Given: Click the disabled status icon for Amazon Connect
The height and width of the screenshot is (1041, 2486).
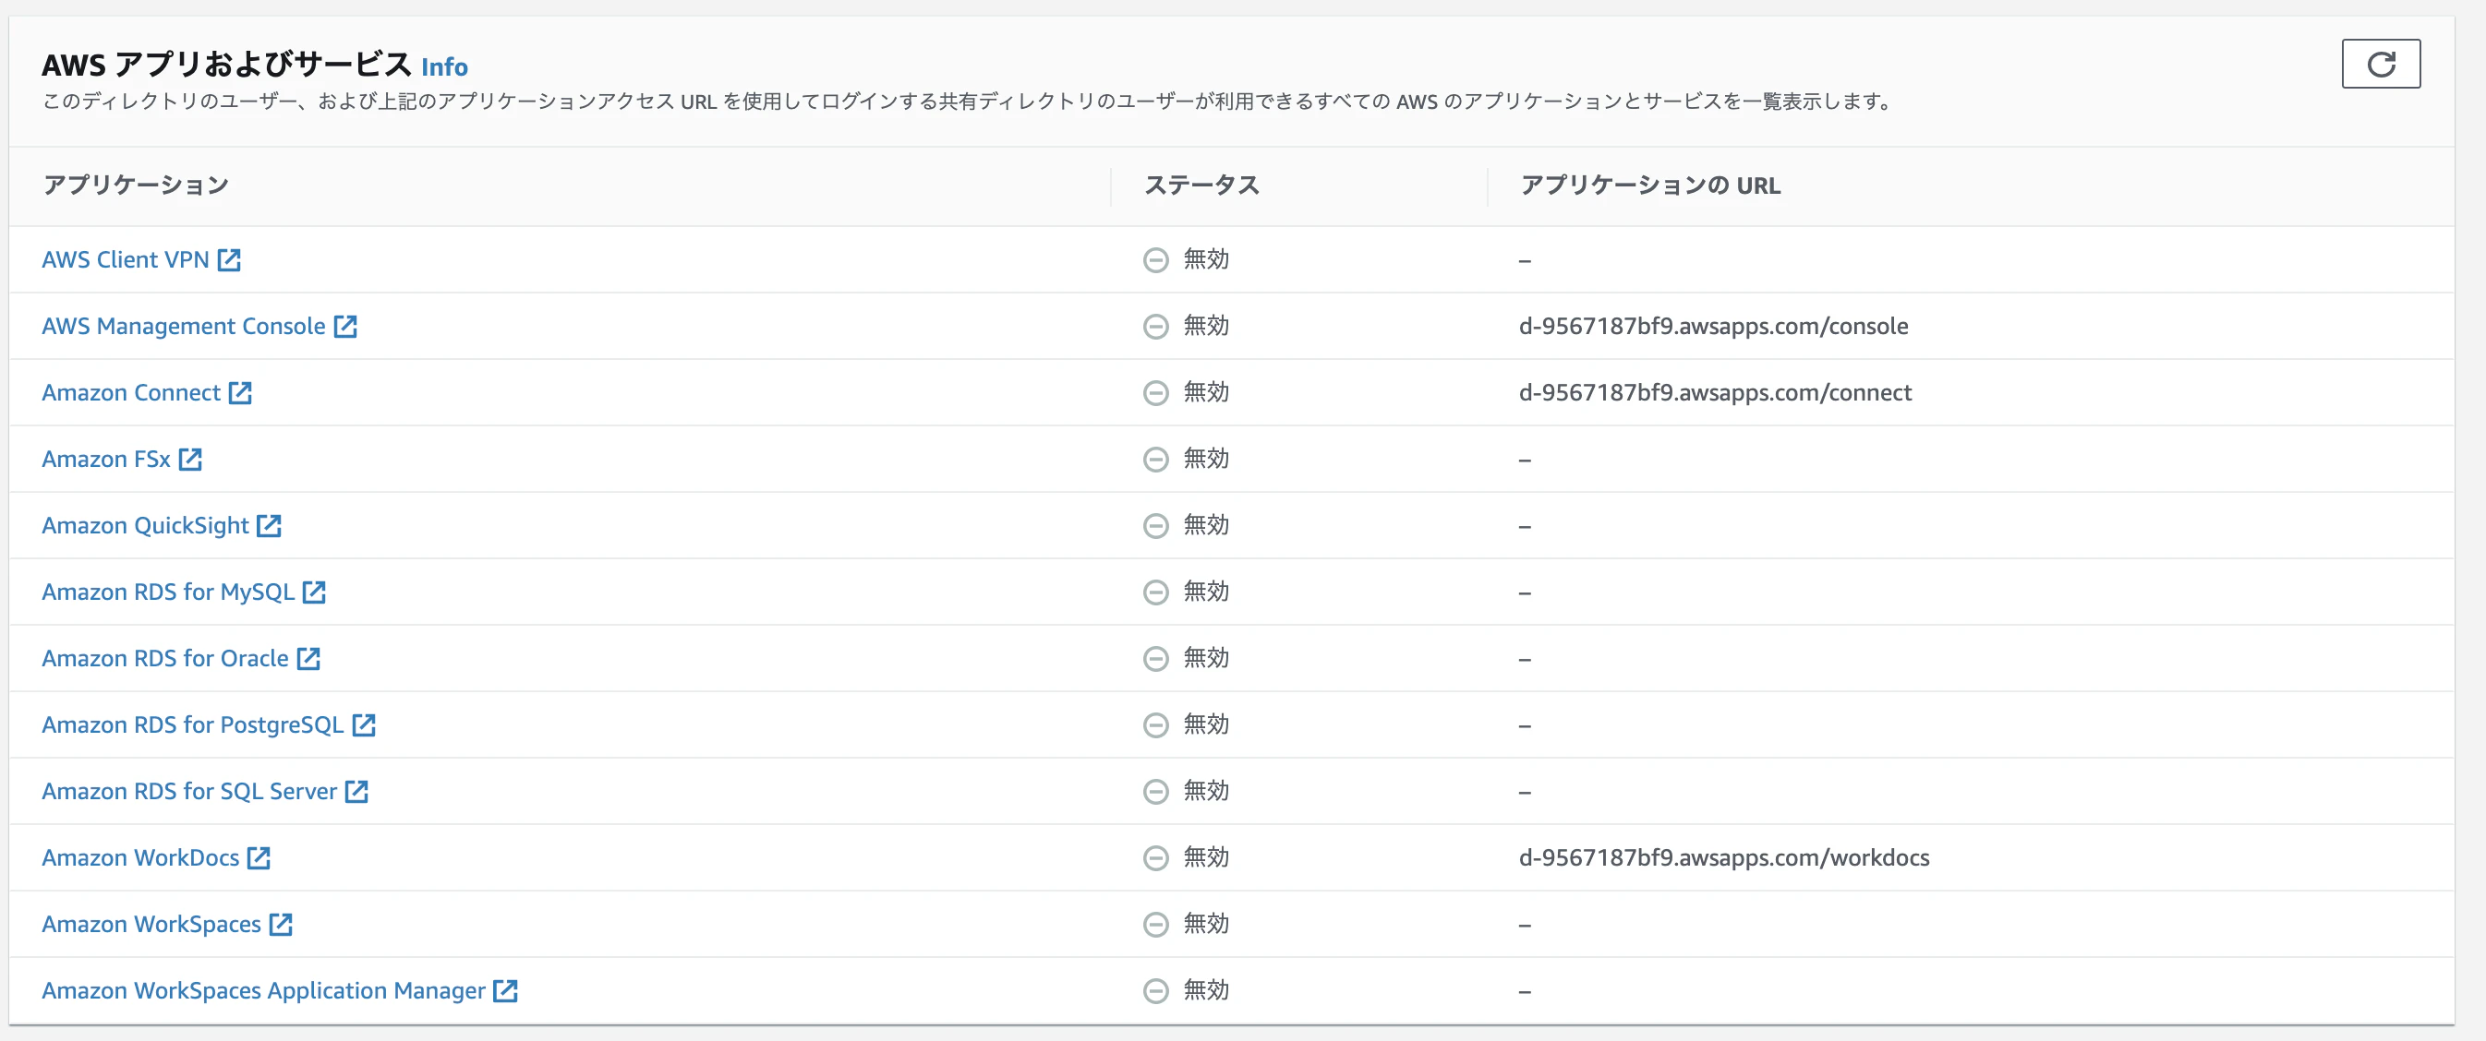Looking at the screenshot, I should 1155,394.
